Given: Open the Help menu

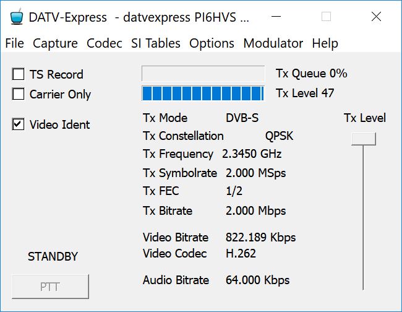Looking at the screenshot, I should [325, 43].
